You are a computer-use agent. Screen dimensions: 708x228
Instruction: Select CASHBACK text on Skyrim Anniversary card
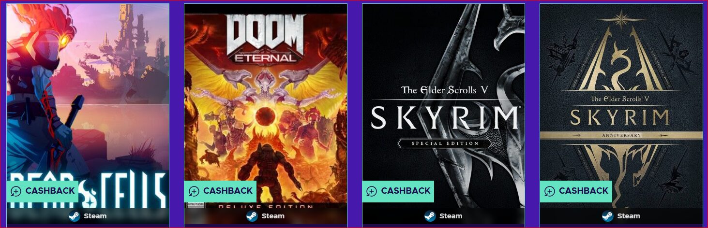point(584,191)
